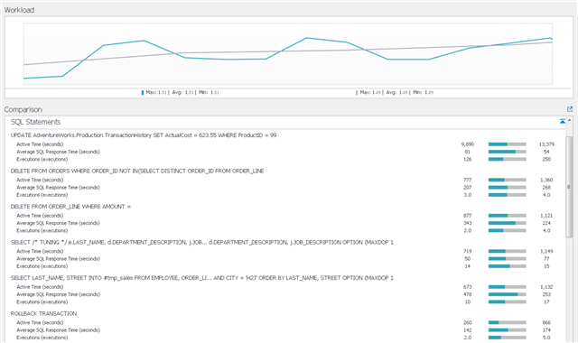Click the Workload section heading
This screenshot has width=578, height=343.
(x=19, y=10)
